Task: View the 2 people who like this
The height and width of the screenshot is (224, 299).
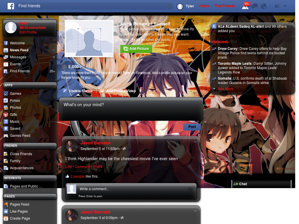Action: [77, 176]
